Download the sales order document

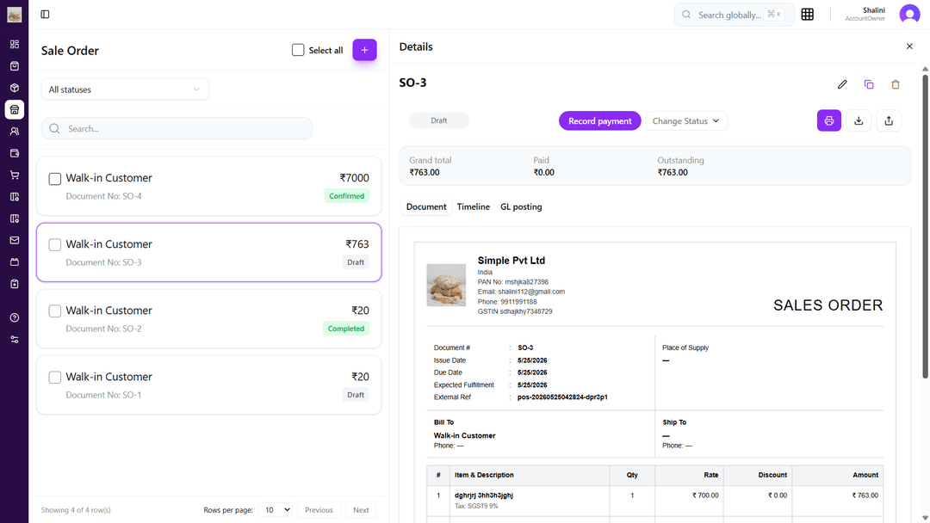859,120
